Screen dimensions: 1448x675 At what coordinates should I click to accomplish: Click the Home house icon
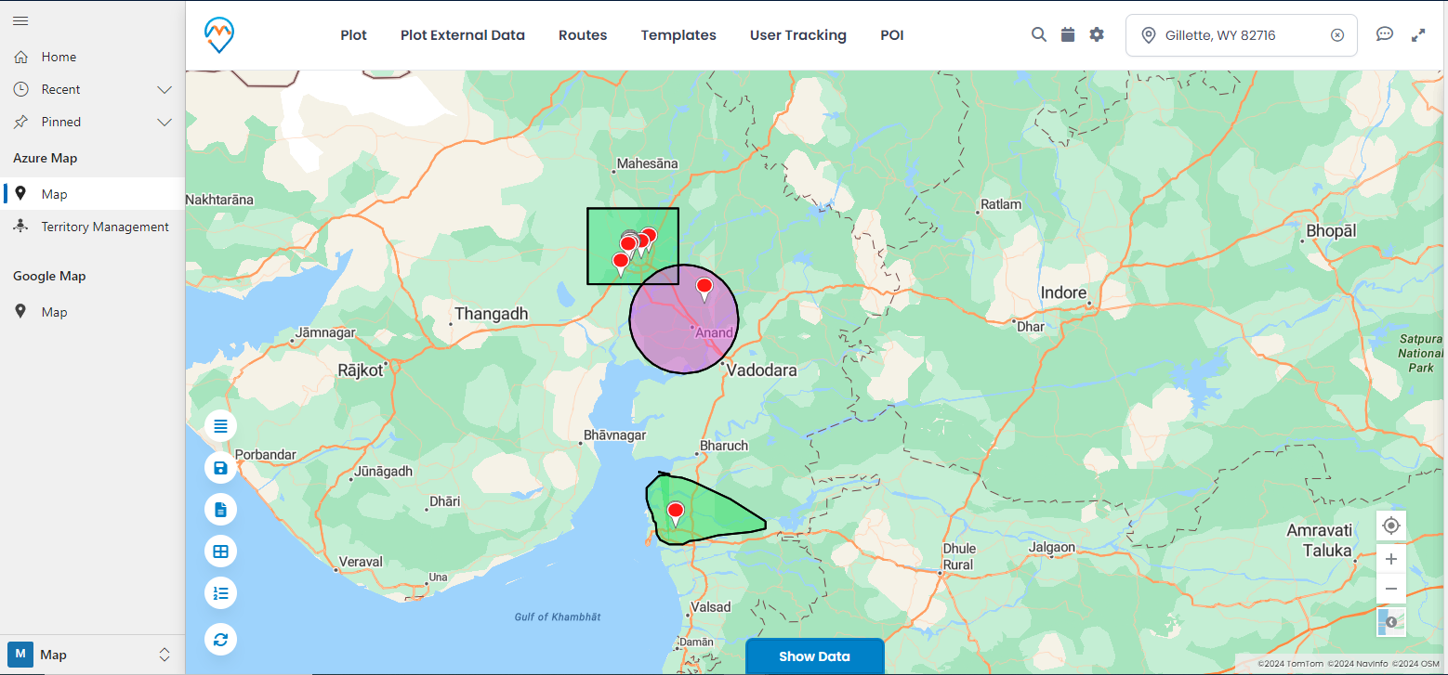tap(20, 57)
